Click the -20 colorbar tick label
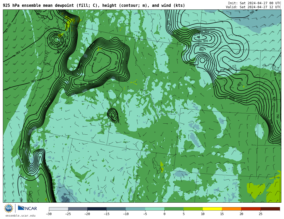This screenshot has height=219, width=284. point(87,214)
